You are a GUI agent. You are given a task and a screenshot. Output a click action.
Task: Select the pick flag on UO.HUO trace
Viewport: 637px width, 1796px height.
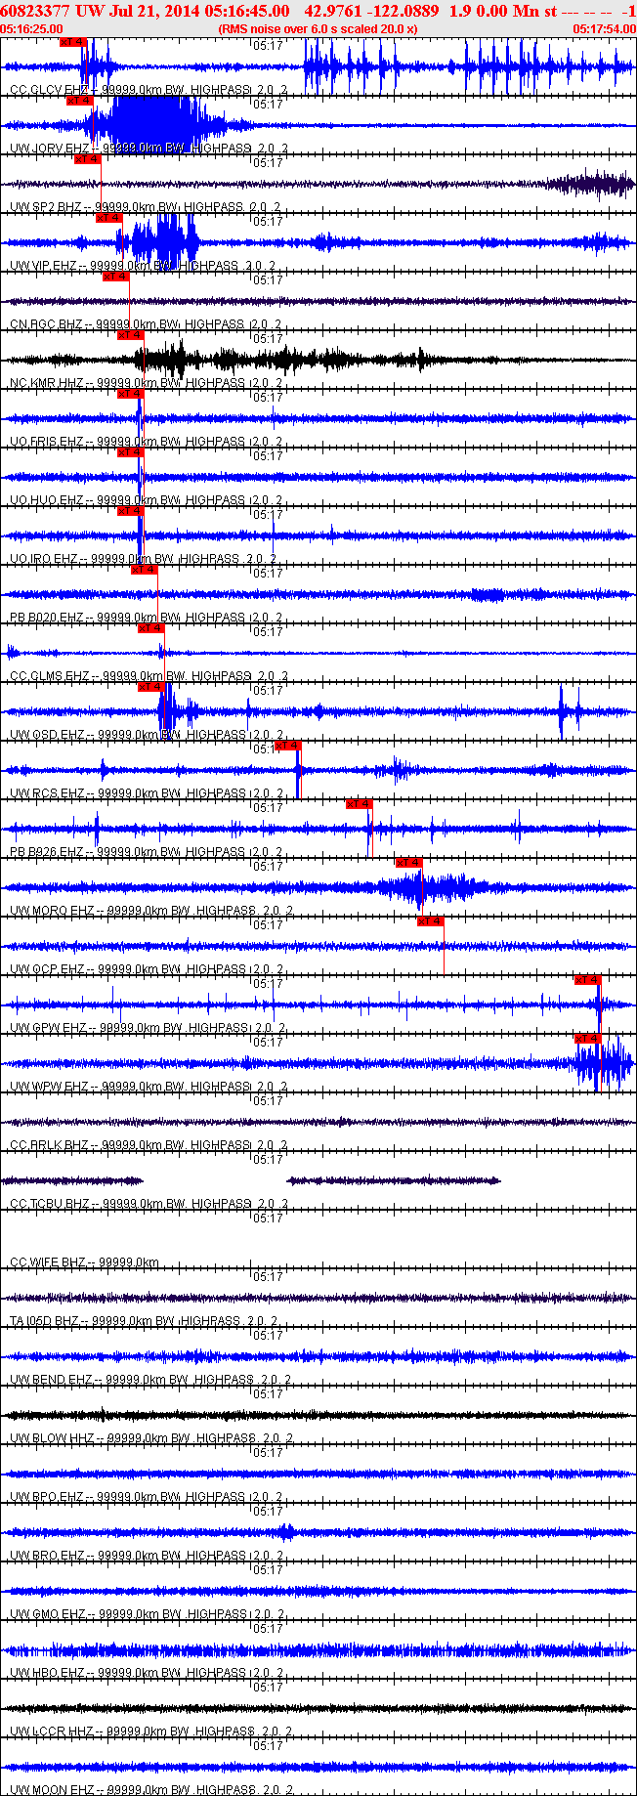pos(130,452)
